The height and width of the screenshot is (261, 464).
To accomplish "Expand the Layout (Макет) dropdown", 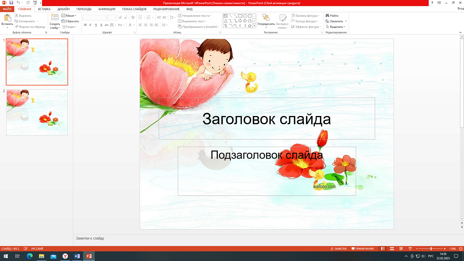I will 70,16.
